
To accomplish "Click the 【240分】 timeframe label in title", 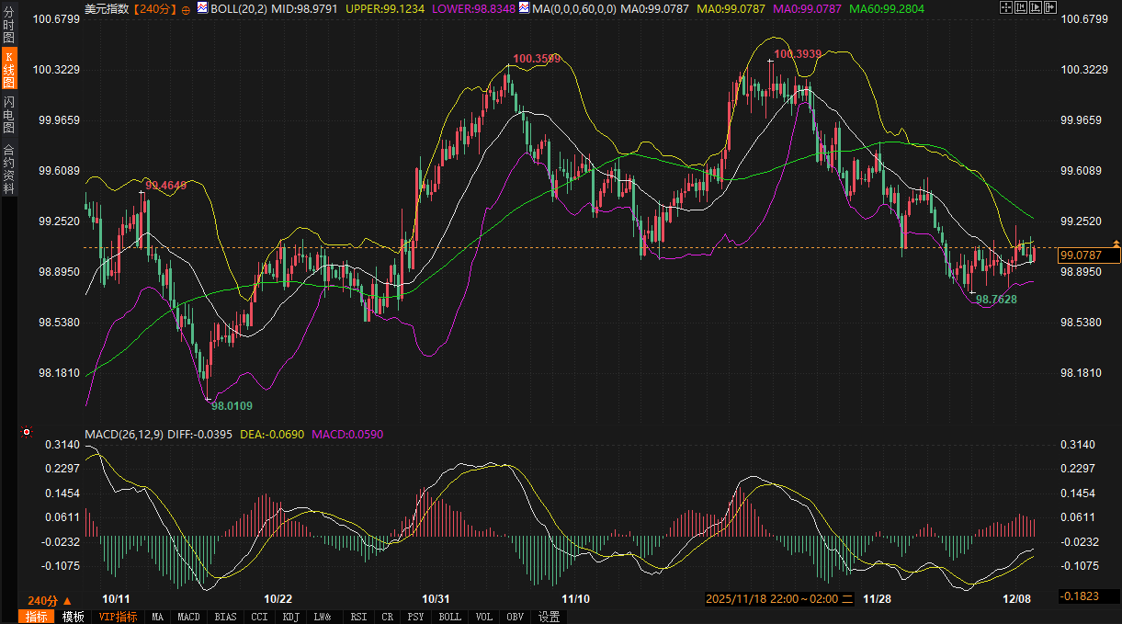I will pos(154,8).
